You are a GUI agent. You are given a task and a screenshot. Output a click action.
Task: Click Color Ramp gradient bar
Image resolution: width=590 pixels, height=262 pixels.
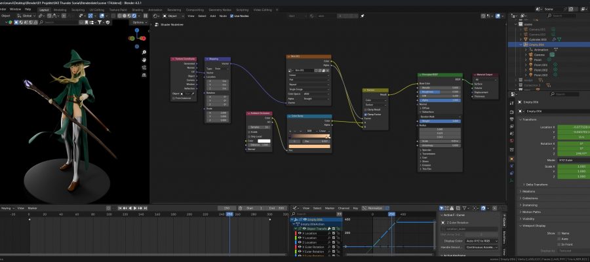[309, 136]
